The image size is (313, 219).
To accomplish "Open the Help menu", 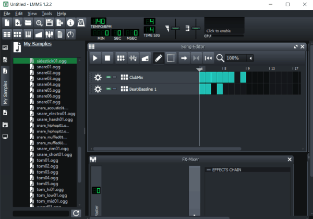I will [62, 14].
